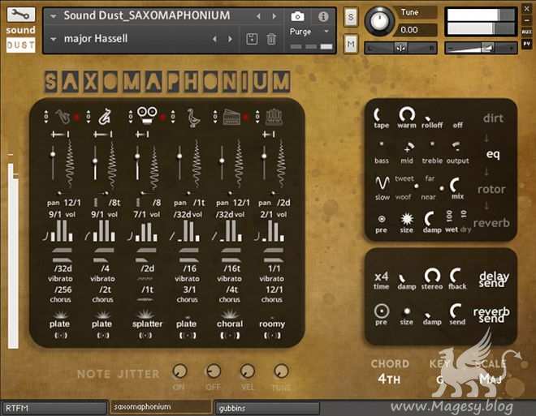The height and width of the screenshot is (416, 536).
Task: Toggle the rotor tweet/woof switch
Action: point(417,187)
